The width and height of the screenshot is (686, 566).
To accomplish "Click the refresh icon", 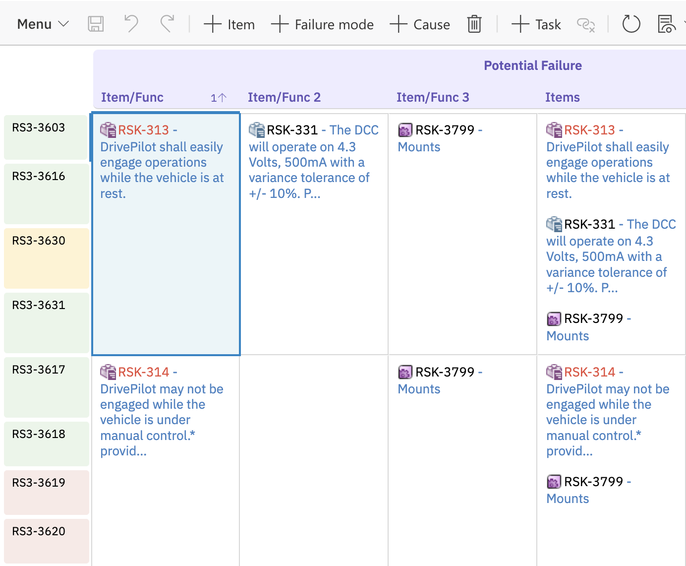I will [631, 24].
